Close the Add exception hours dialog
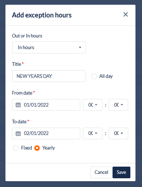142x187 pixels. pyautogui.click(x=126, y=15)
